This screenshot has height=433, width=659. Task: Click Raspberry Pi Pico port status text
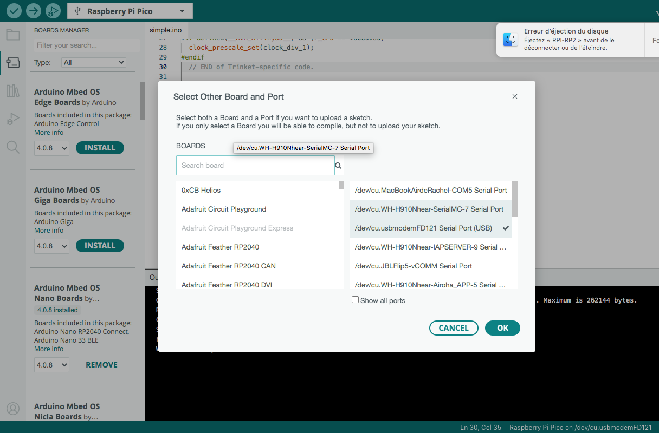pyautogui.click(x=580, y=428)
